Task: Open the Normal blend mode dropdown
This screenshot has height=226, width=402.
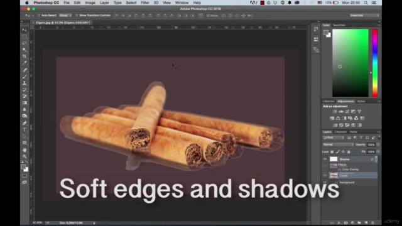Action: 339,144
